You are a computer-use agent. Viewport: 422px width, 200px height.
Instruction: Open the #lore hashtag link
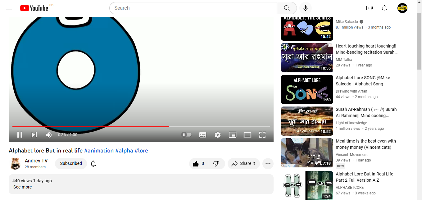click(x=141, y=151)
